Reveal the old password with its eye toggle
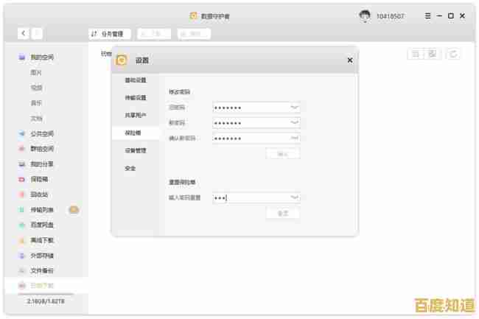 tap(294, 108)
